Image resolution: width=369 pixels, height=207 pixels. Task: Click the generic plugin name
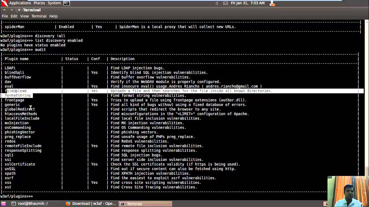coord(12,105)
